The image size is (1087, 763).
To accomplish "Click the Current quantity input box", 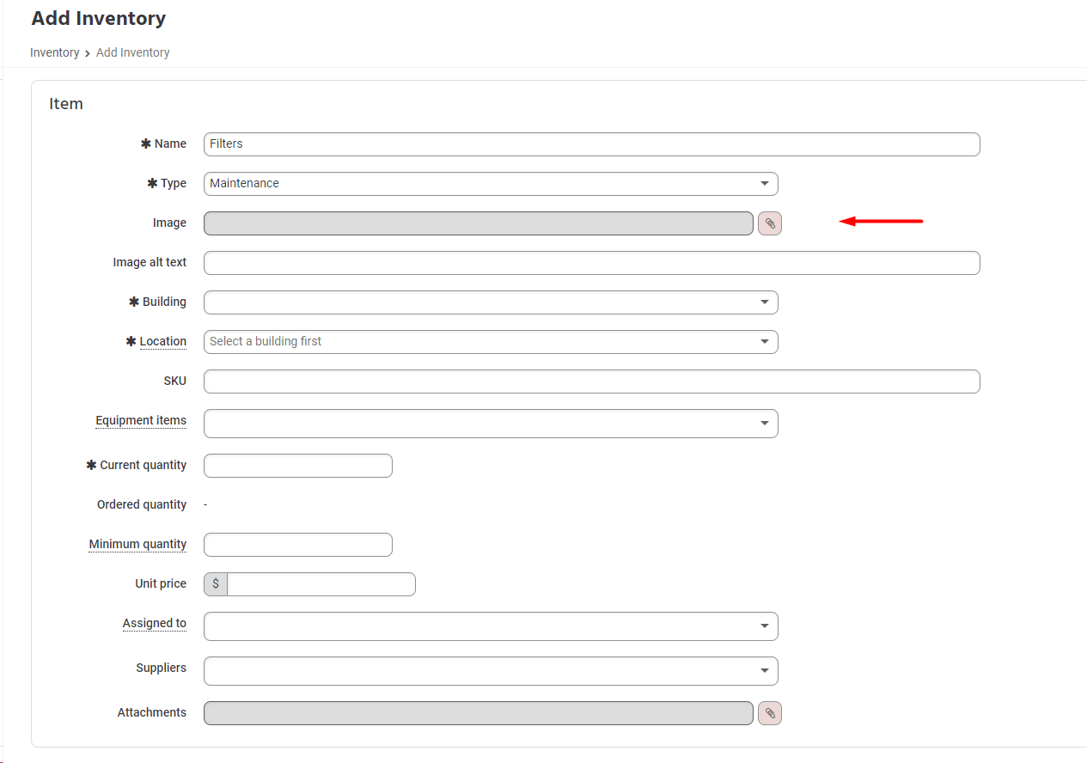I will pos(297,465).
